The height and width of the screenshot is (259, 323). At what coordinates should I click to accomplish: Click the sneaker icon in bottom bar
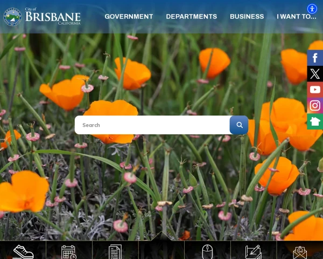click(x=23, y=252)
